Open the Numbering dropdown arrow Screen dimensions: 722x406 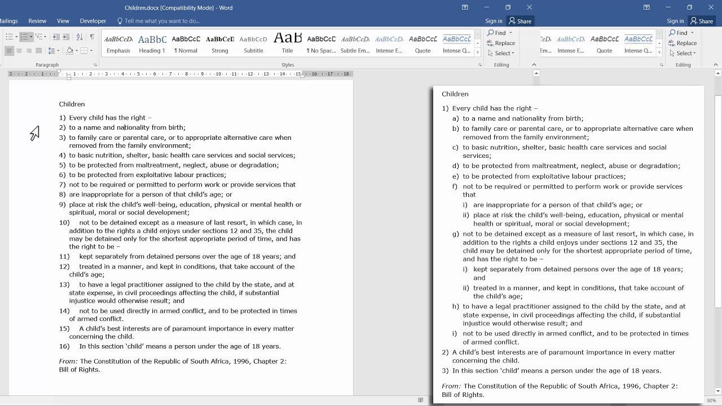click(x=30, y=37)
